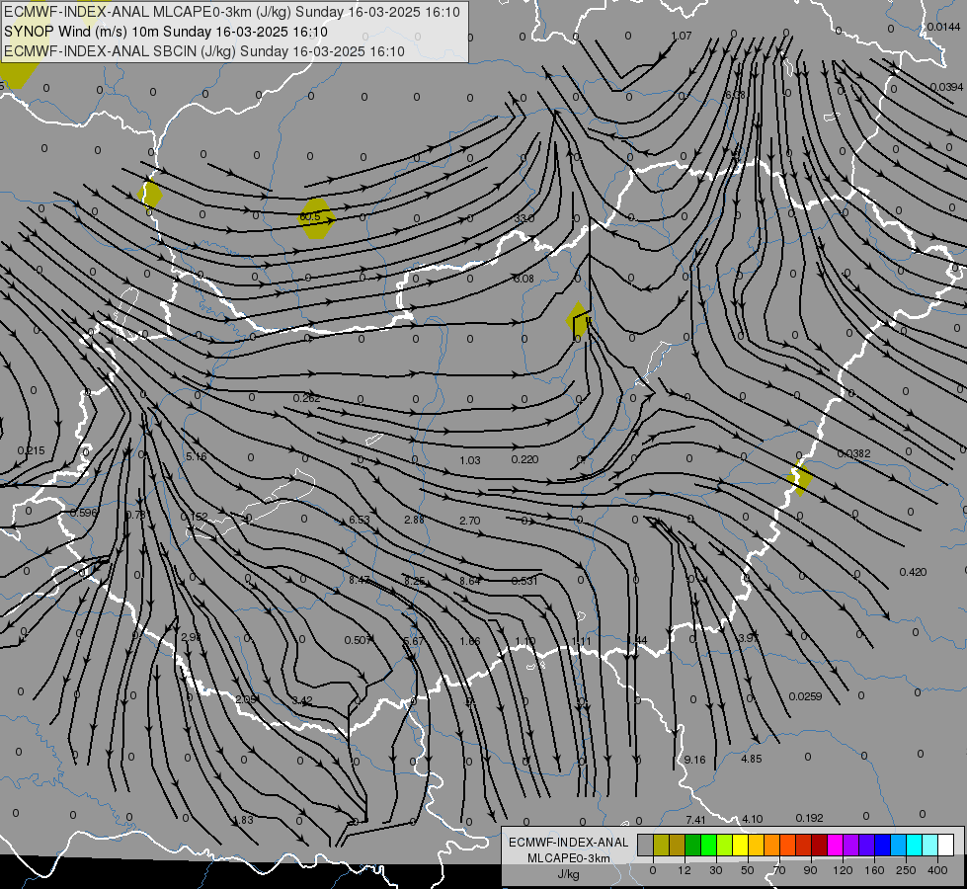The width and height of the screenshot is (967, 889).
Task: Select the map value 2.88
Action: pyautogui.click(x=414, y=521)
